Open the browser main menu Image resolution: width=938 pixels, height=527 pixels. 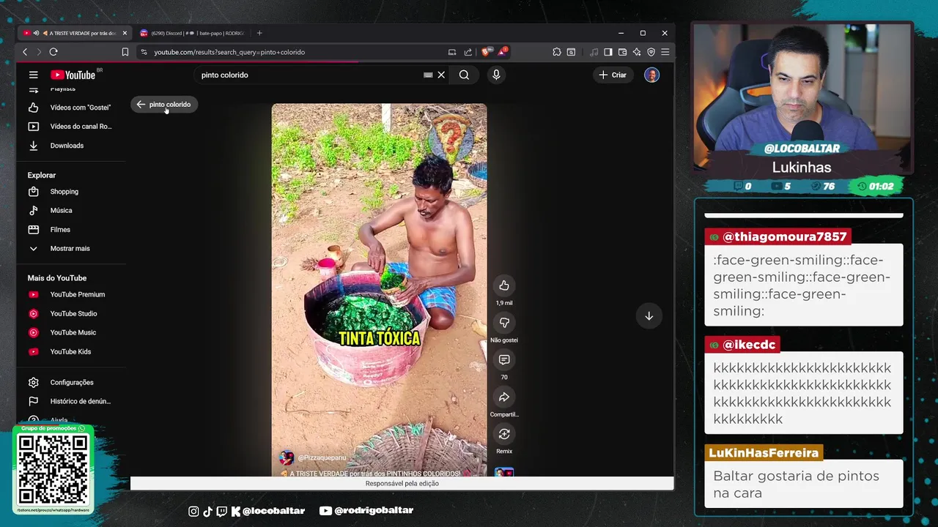pos(665,52)
